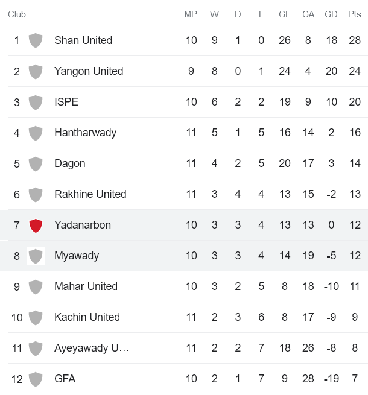368x395 pixels.
Task: Click the Kachin United shield icon
Action: pos(36,317)
